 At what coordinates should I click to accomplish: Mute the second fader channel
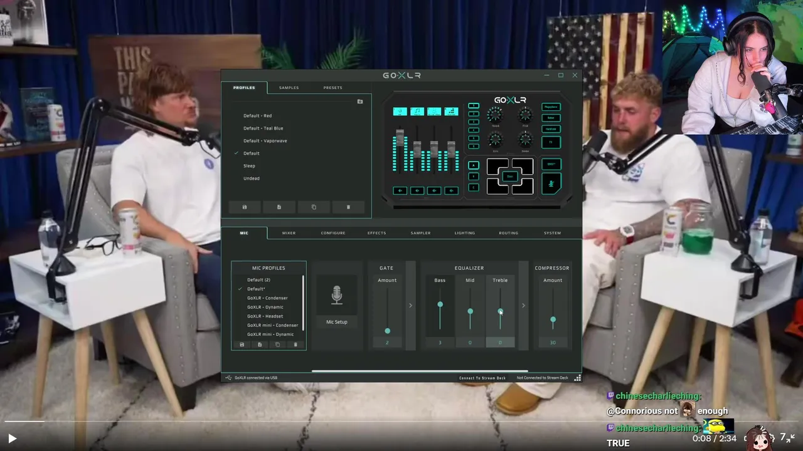(x=417, y=190)
